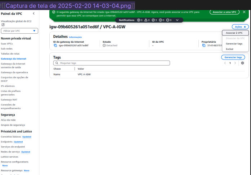The width and height of the screenshot is (251, 175).
Task: Select Excluir from the Ações menu
Action: (x=230, y=49)
